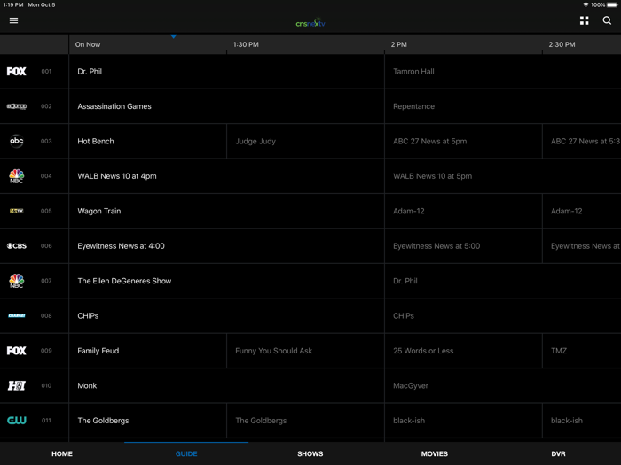Screen dimensions: 621x465
Task: Select Eyewitness News at 5:00
Action: coord(463,246)
